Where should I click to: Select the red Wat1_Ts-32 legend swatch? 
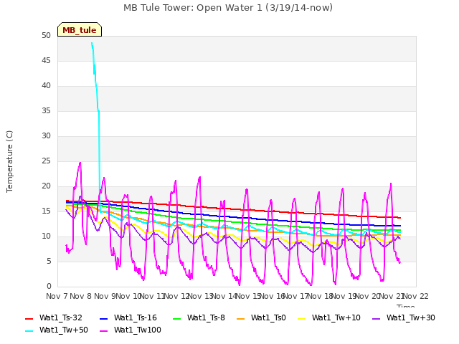[x=29, y=318]
